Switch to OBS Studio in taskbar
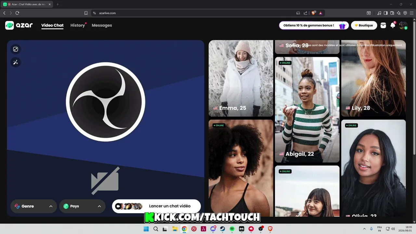Image resolution: width=416 pixels, height=234 pixels. [x=261, y=229]
